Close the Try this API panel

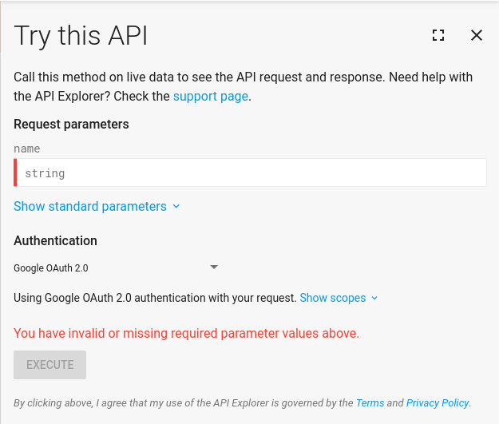[x=477, y=35]
